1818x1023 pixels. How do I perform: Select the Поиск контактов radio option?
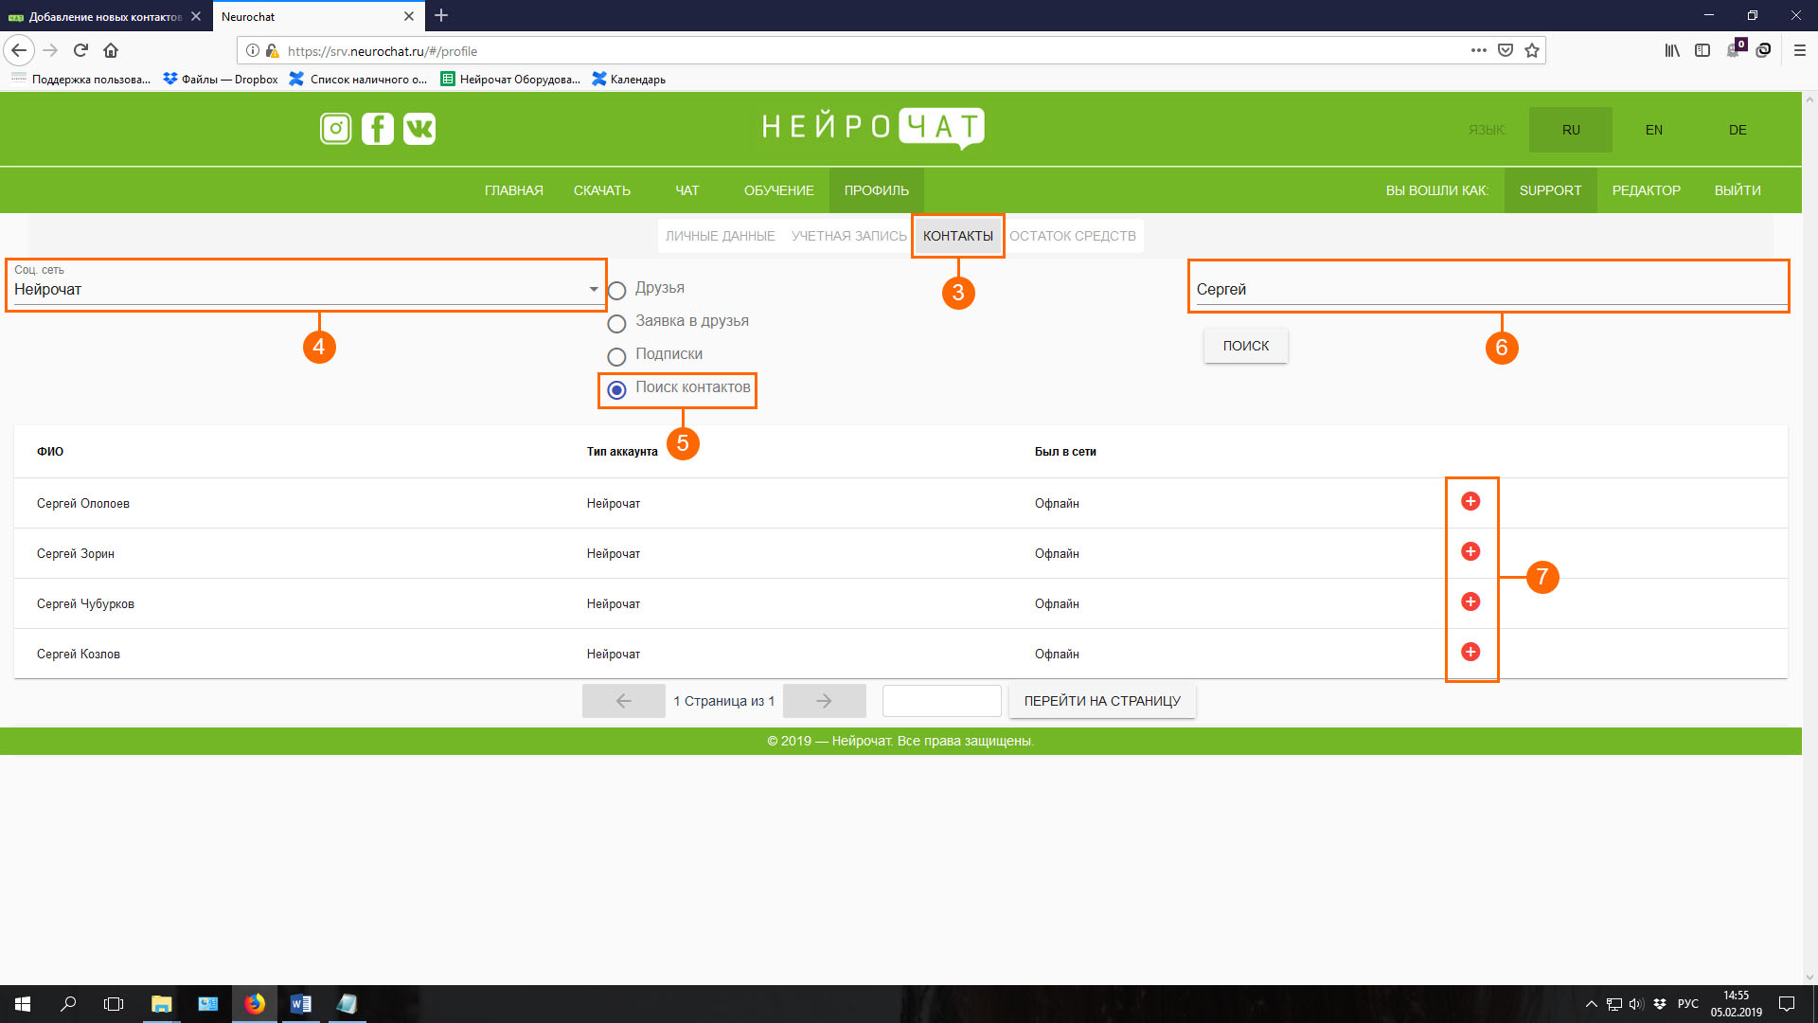pos(616,390)
